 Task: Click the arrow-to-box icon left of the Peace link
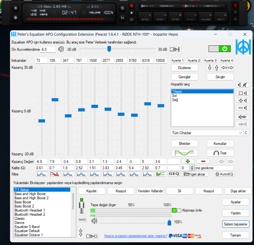(x=92, y=236)
